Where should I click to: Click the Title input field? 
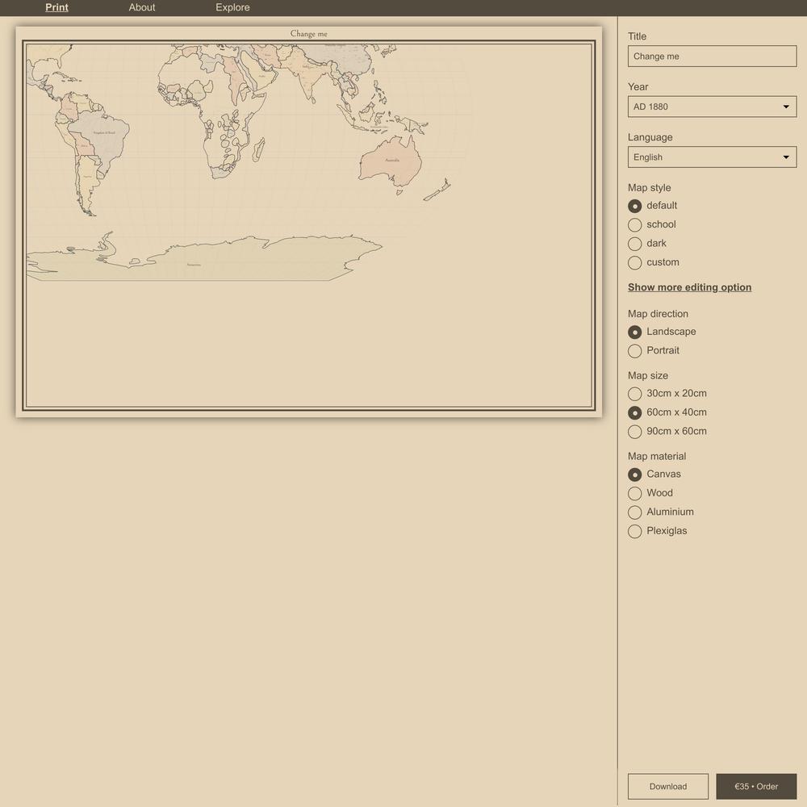712,56
